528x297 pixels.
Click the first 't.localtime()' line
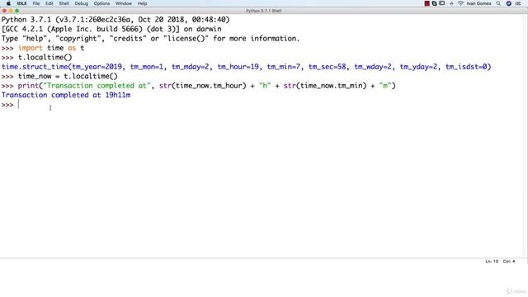click(45, 57)
